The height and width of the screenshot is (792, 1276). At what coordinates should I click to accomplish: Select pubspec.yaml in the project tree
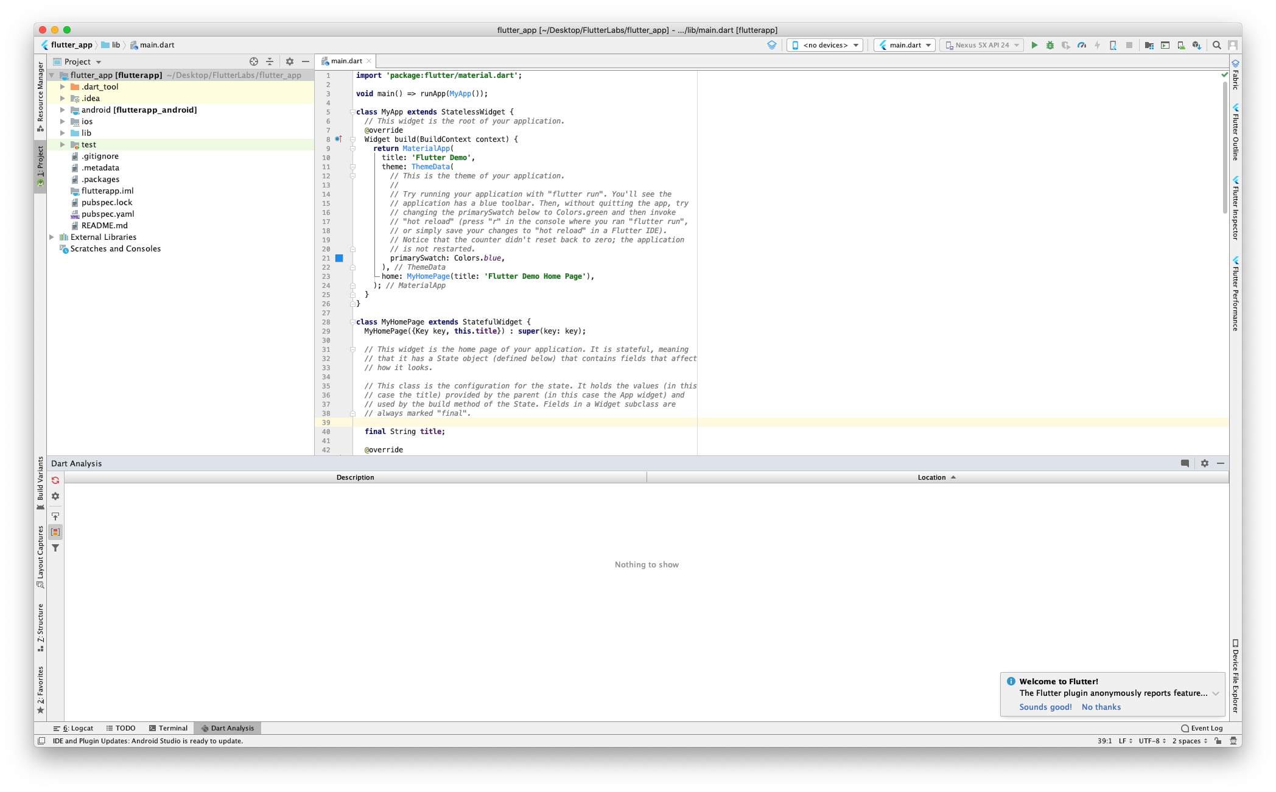click(107, 214)
